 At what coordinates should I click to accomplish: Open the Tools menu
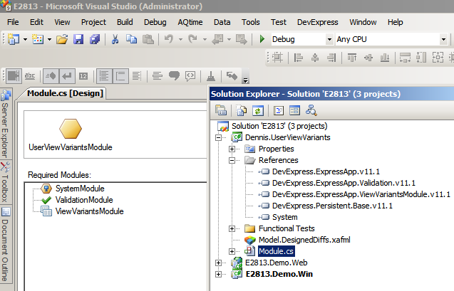click(x=251, y=22)
